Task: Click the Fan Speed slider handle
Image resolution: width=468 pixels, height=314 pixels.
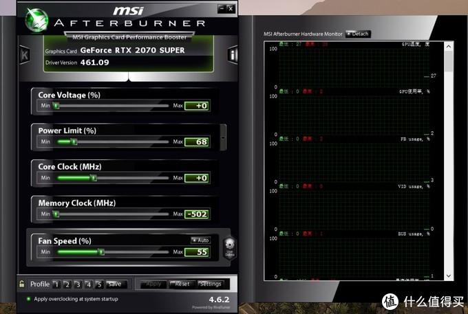Action: [100, 252]
